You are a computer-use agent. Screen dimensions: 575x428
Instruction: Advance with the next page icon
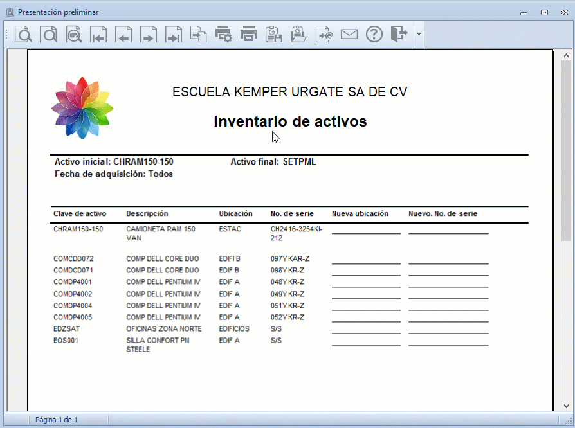click(x=149, y=34)
